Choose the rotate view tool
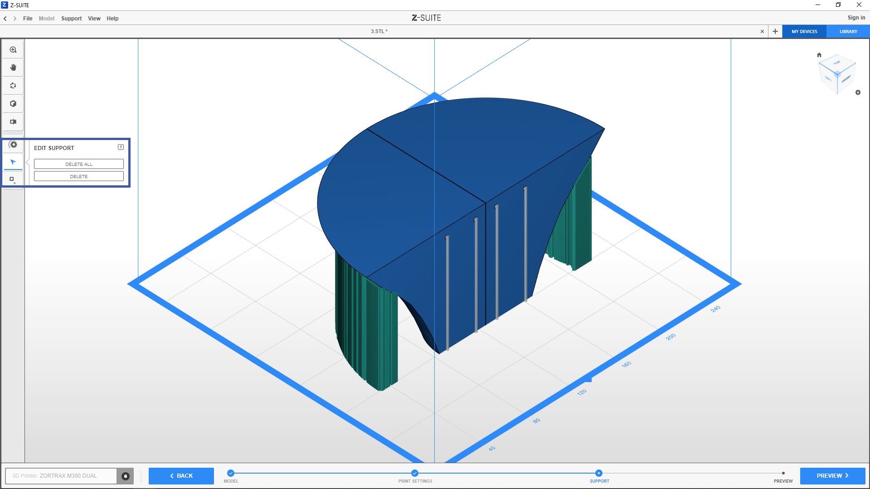Viewport: 870px width, 489px height. pyautogui.click(x=13, y=86)
